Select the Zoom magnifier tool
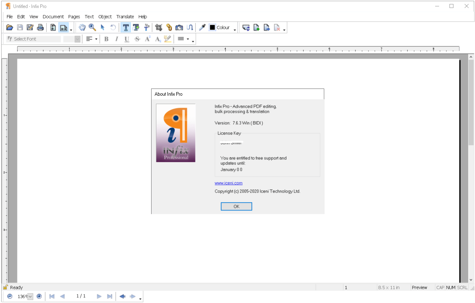475x303 pixels. pos(93,28)
